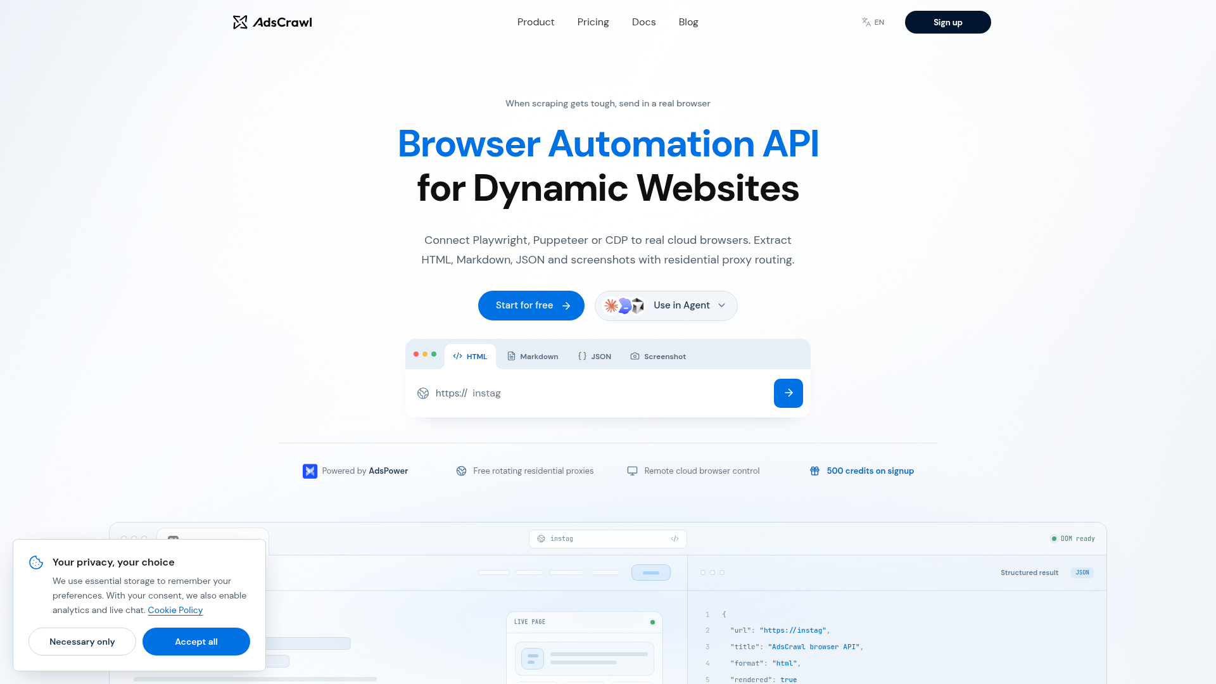The image size is (1216, 684).
Task: Click the Powered by AdsPower text
Action: [x=365, y=471]
